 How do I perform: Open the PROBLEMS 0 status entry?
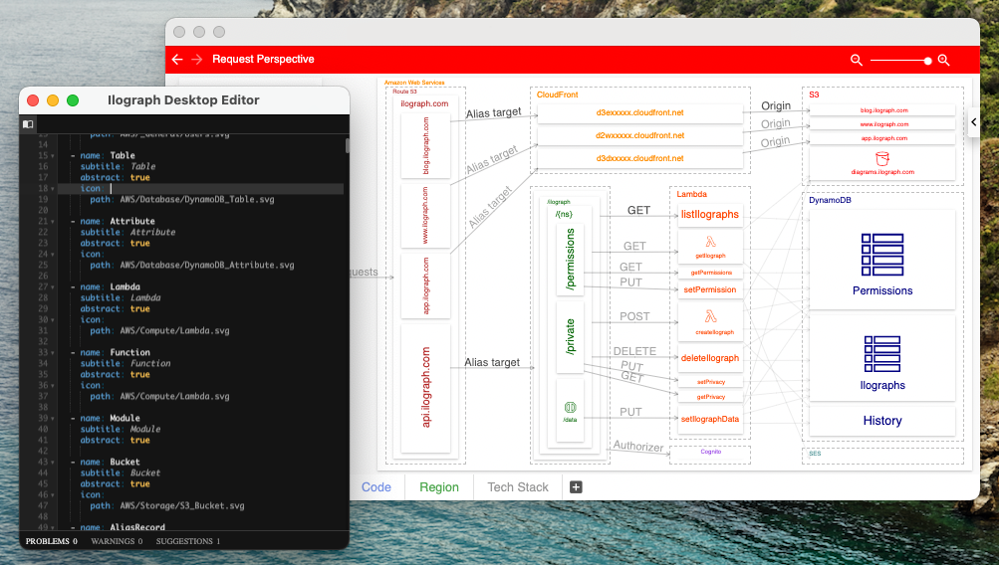51,541
